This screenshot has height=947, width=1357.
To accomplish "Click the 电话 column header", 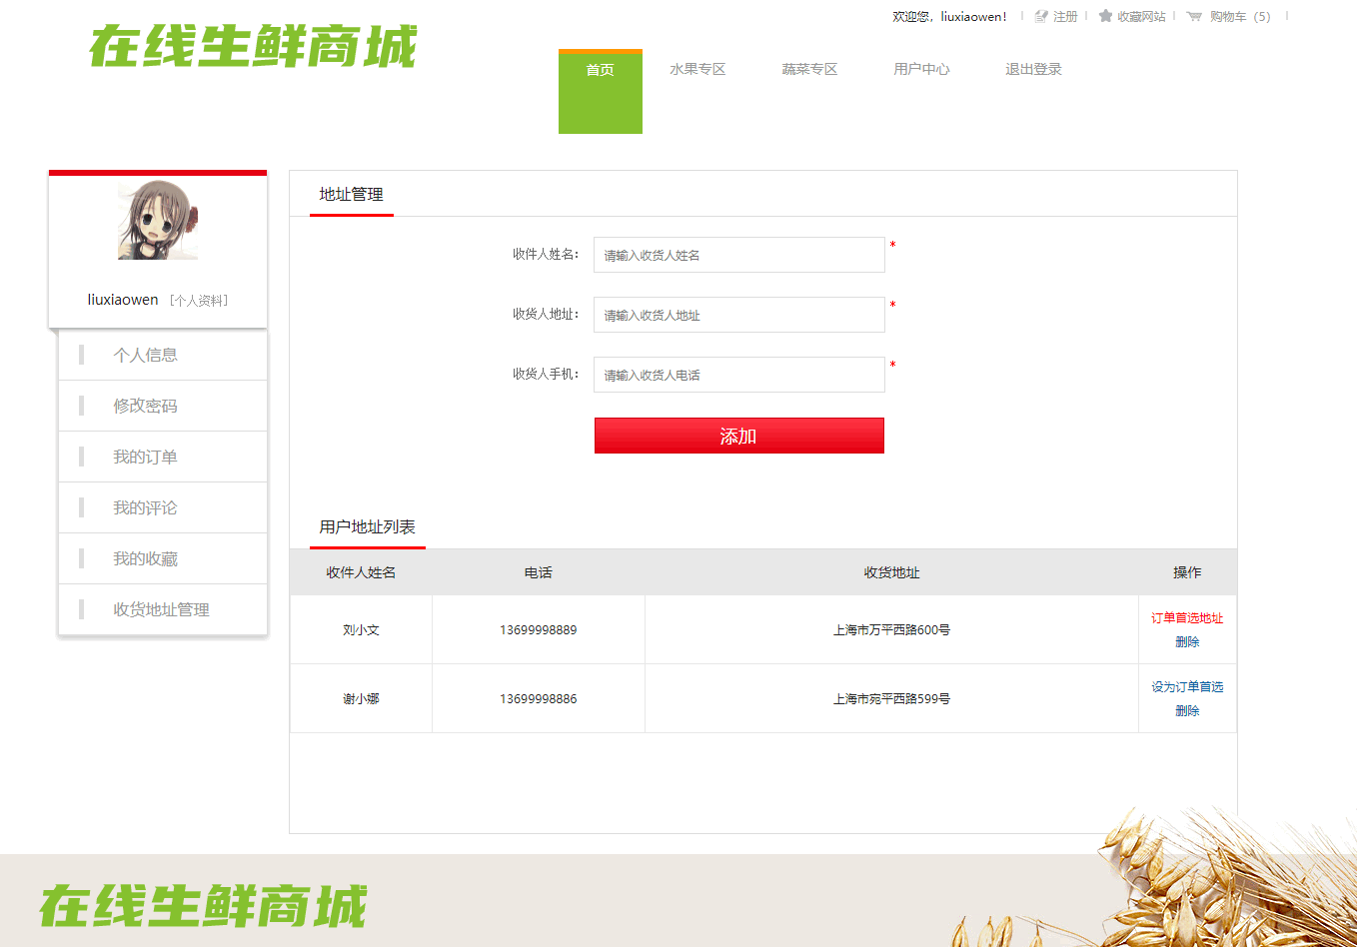I will (539, 572).
